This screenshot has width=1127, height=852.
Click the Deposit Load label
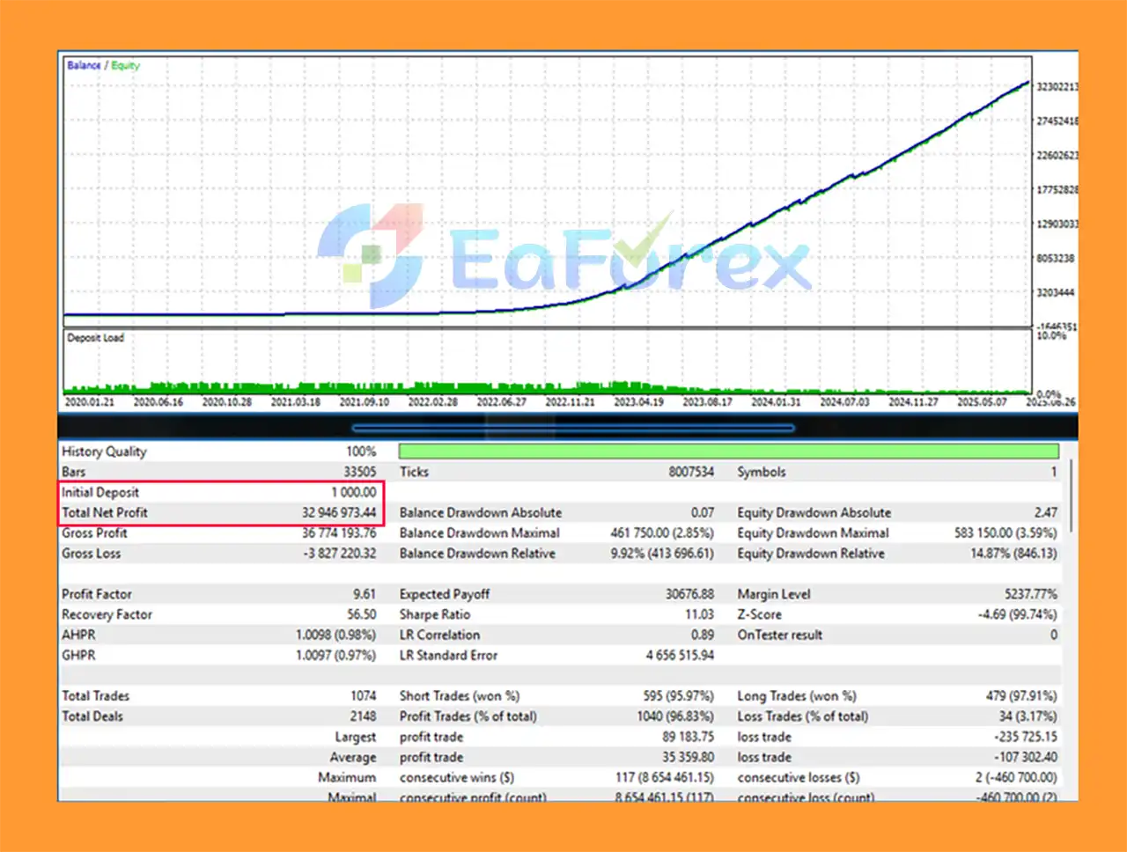[x=95, y=337]
